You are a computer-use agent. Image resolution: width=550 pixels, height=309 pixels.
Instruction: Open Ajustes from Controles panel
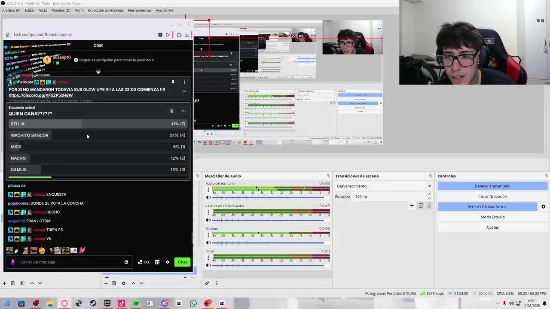point(492,227)
